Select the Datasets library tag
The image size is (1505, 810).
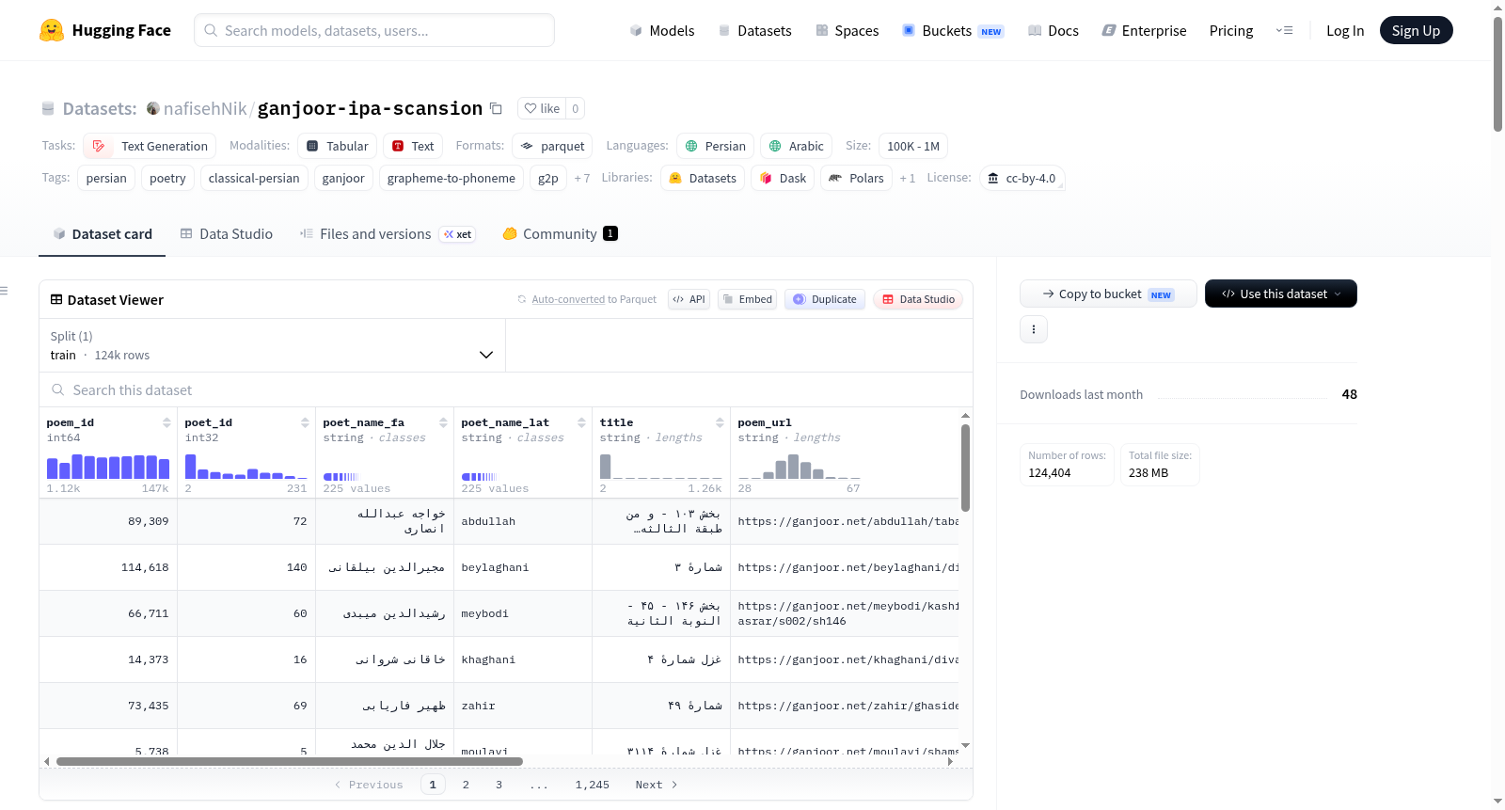pos(703,178)
